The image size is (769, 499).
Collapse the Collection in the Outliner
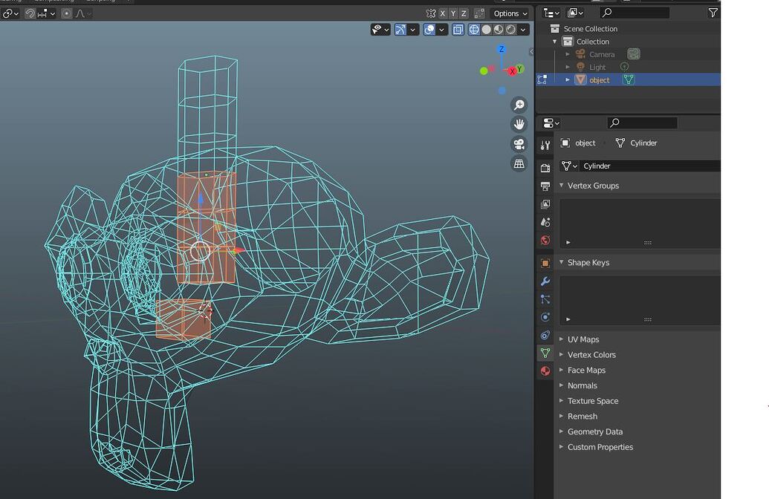click(x=554, y=42)
